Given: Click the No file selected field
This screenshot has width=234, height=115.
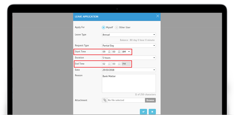Looking at the screenshot, I should (126, 100).
